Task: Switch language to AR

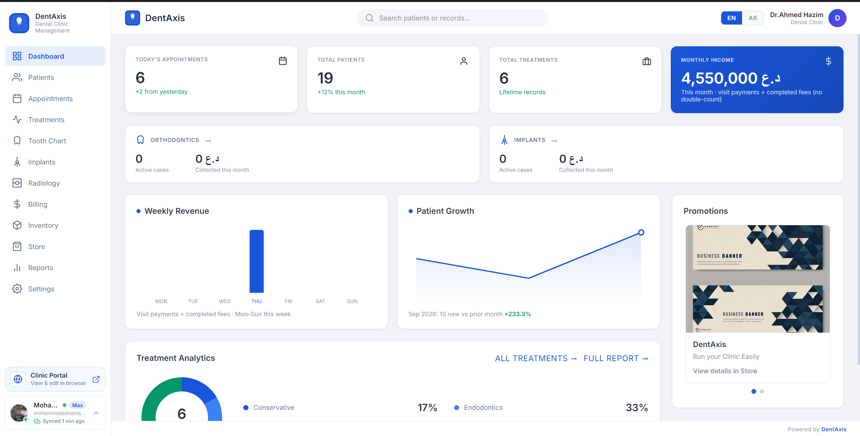Action: click(753, 18)
